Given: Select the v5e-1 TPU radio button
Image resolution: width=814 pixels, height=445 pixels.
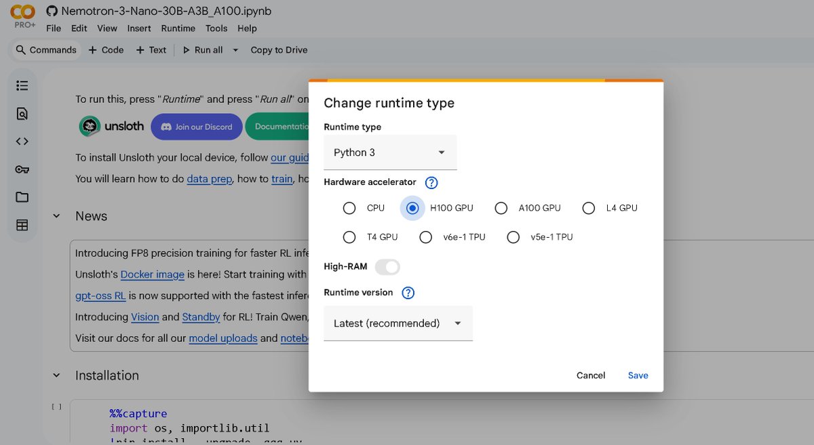Looking at the screenshot, I should point(513,237).
